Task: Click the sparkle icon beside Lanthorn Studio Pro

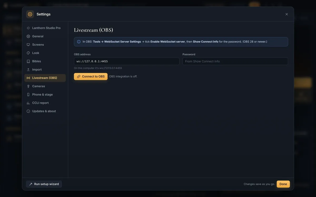Action: [28, 28]
